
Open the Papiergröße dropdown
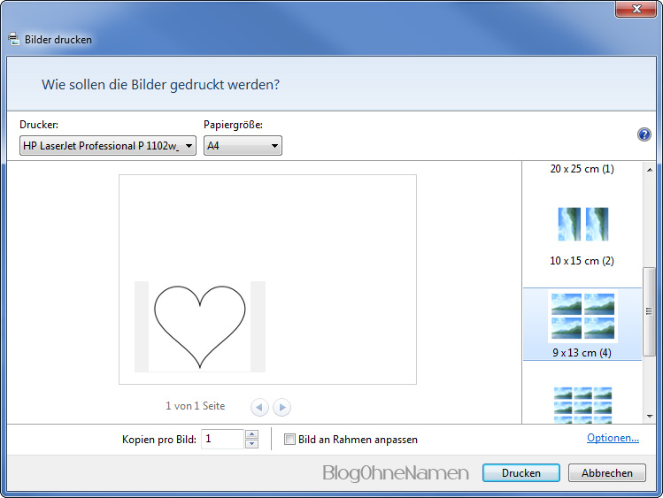click(x=243, y=146)
